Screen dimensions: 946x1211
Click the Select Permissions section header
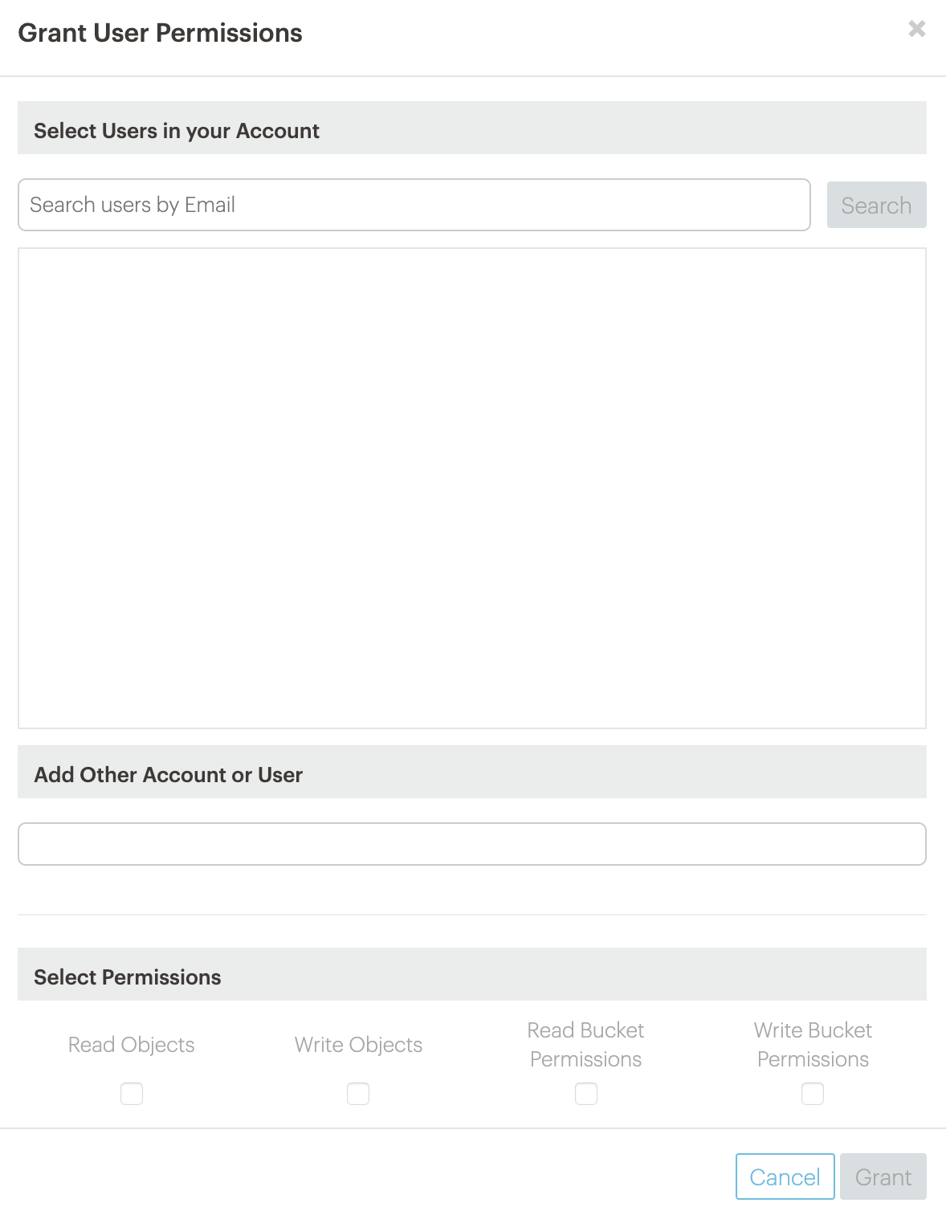128,977
